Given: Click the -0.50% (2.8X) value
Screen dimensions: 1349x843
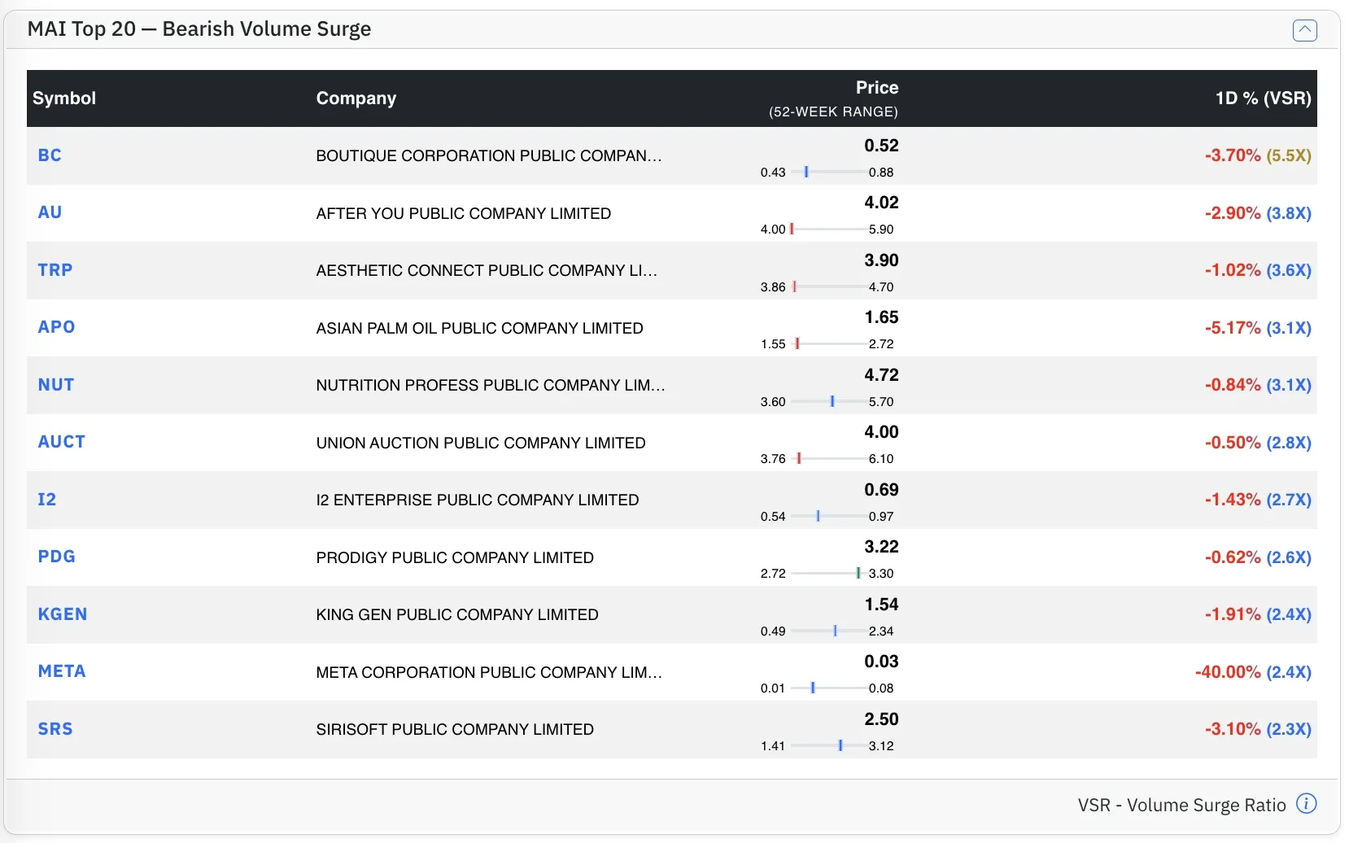Looking at the screenshot, I should [x=1258, y=443].
